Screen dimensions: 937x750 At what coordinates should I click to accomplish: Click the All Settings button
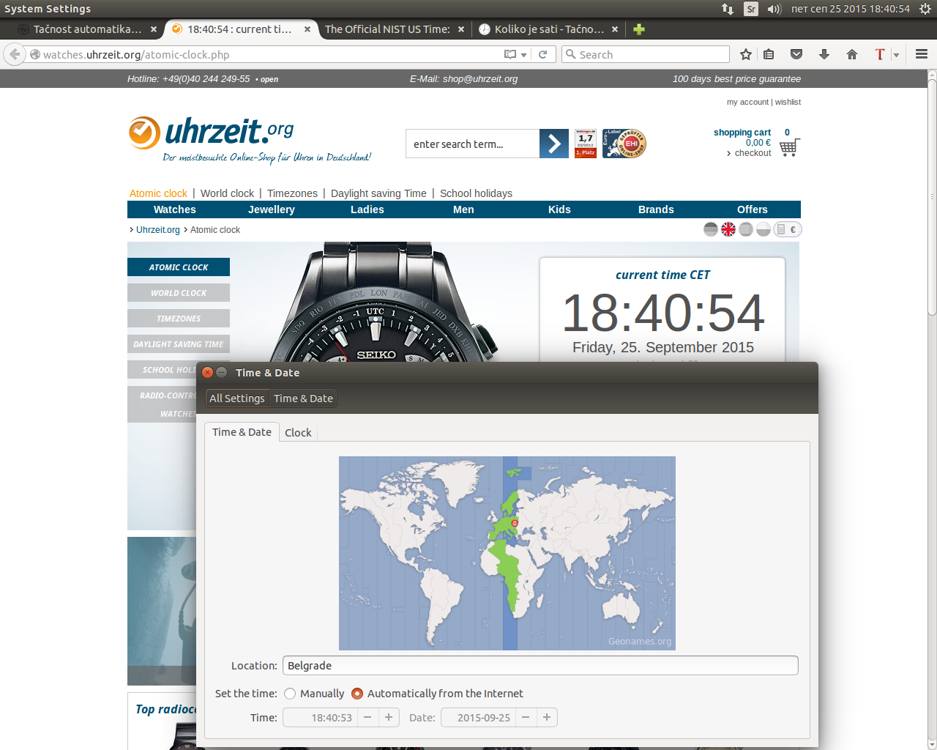pyautogui.click(x=236, y=398)
